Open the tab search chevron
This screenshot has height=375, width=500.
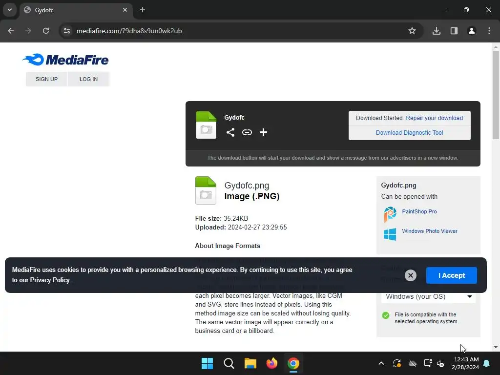tap(10, 10)
